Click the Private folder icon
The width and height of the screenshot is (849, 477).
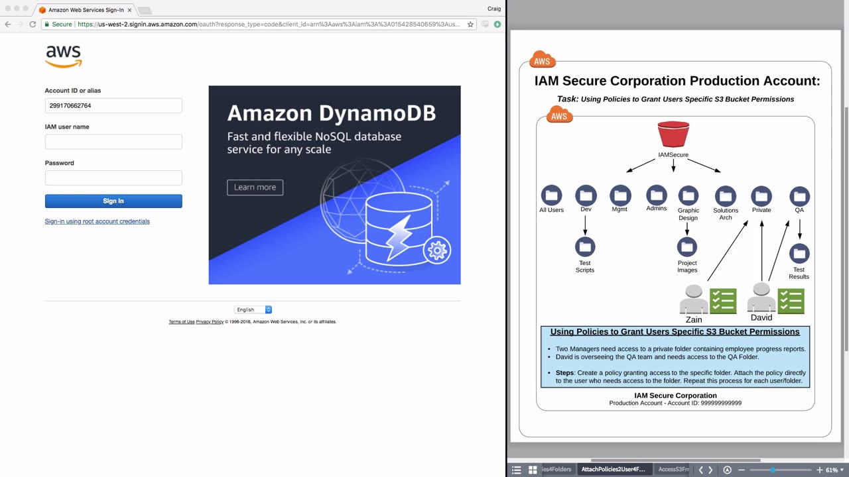[x=761, y=195]
